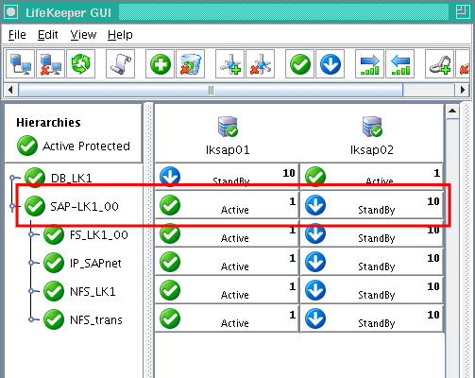This screenshot has height=378, width=475.
Task: Click the Disconnect from server toolbar icon
Action: (x=50, y=64)
